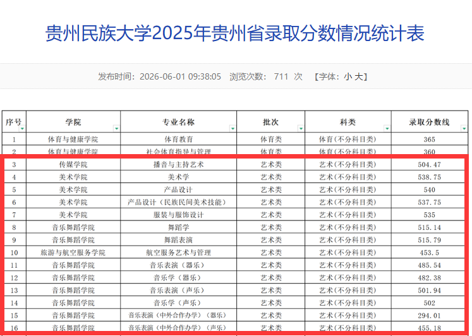Click the row number 8 cell

[x=14, y=227]
